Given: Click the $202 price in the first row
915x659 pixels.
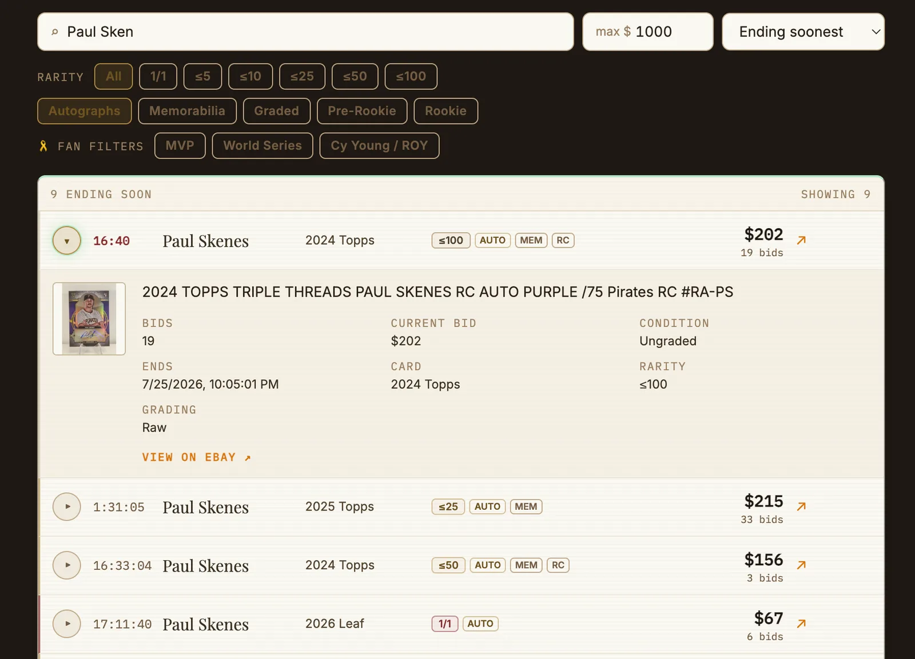Looking at the screenshot, I should (763, 234).
